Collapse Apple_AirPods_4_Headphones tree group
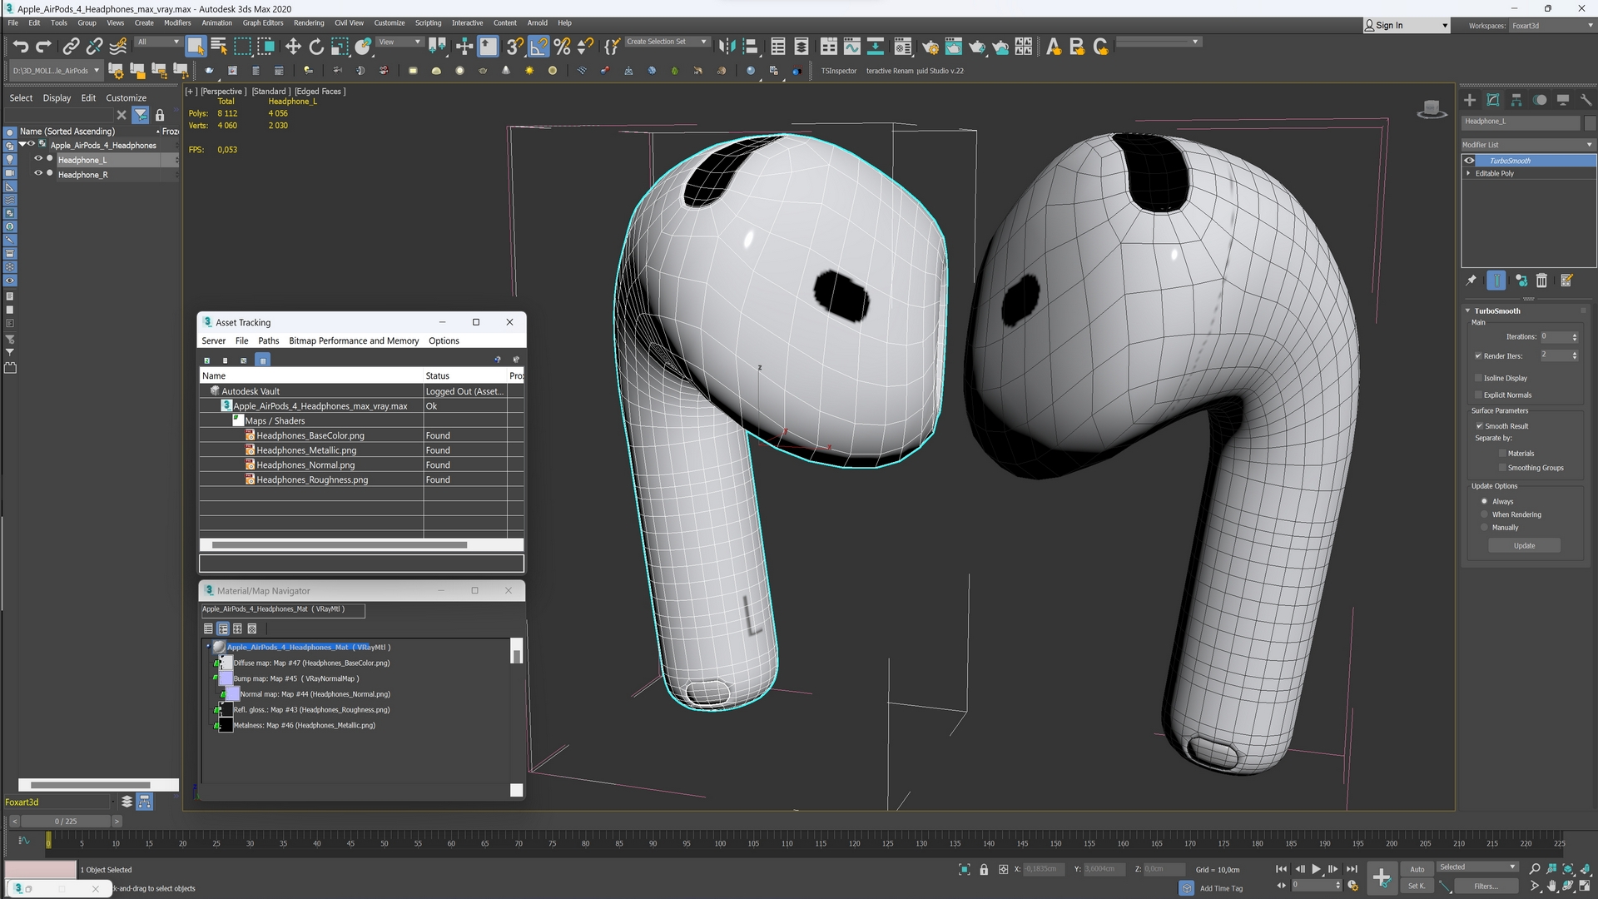Screen dimensions: 1598x899 point(22,145)
